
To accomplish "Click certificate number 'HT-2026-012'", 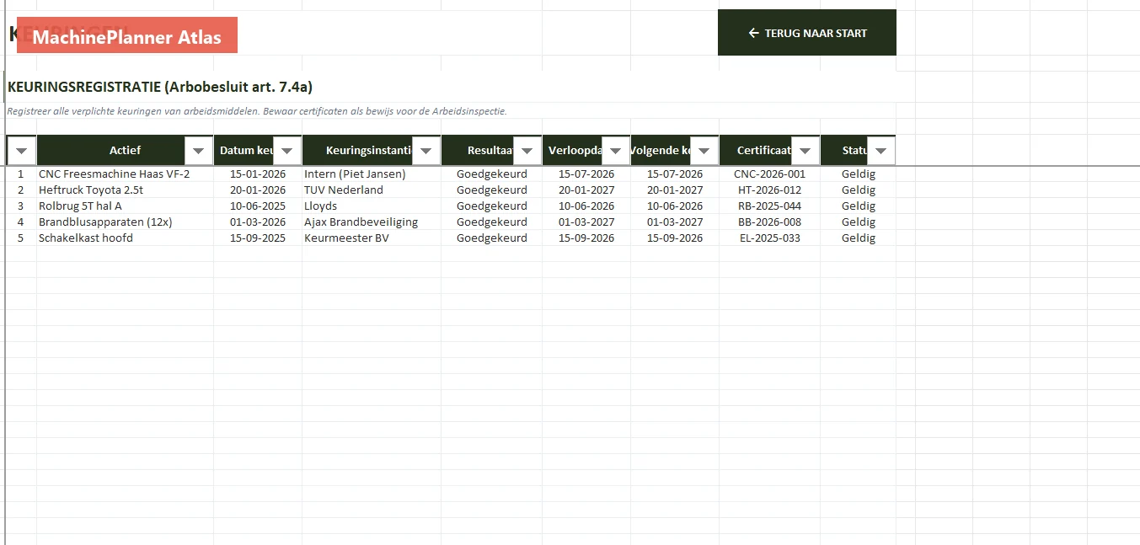I will click(x=769, y=190).
